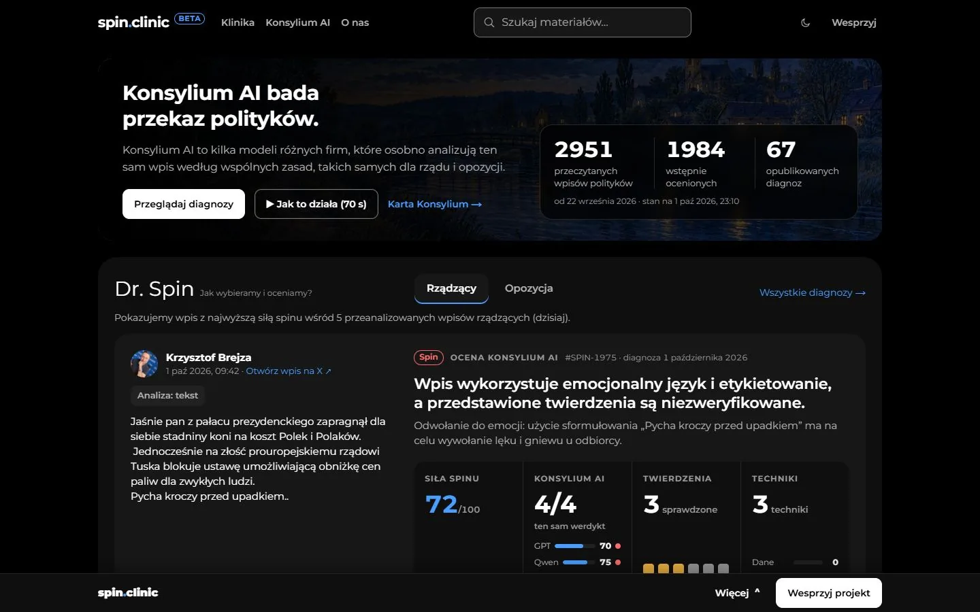Click the ten sam werdykt label
Screen dimensions: 980x612
point(570,526)
